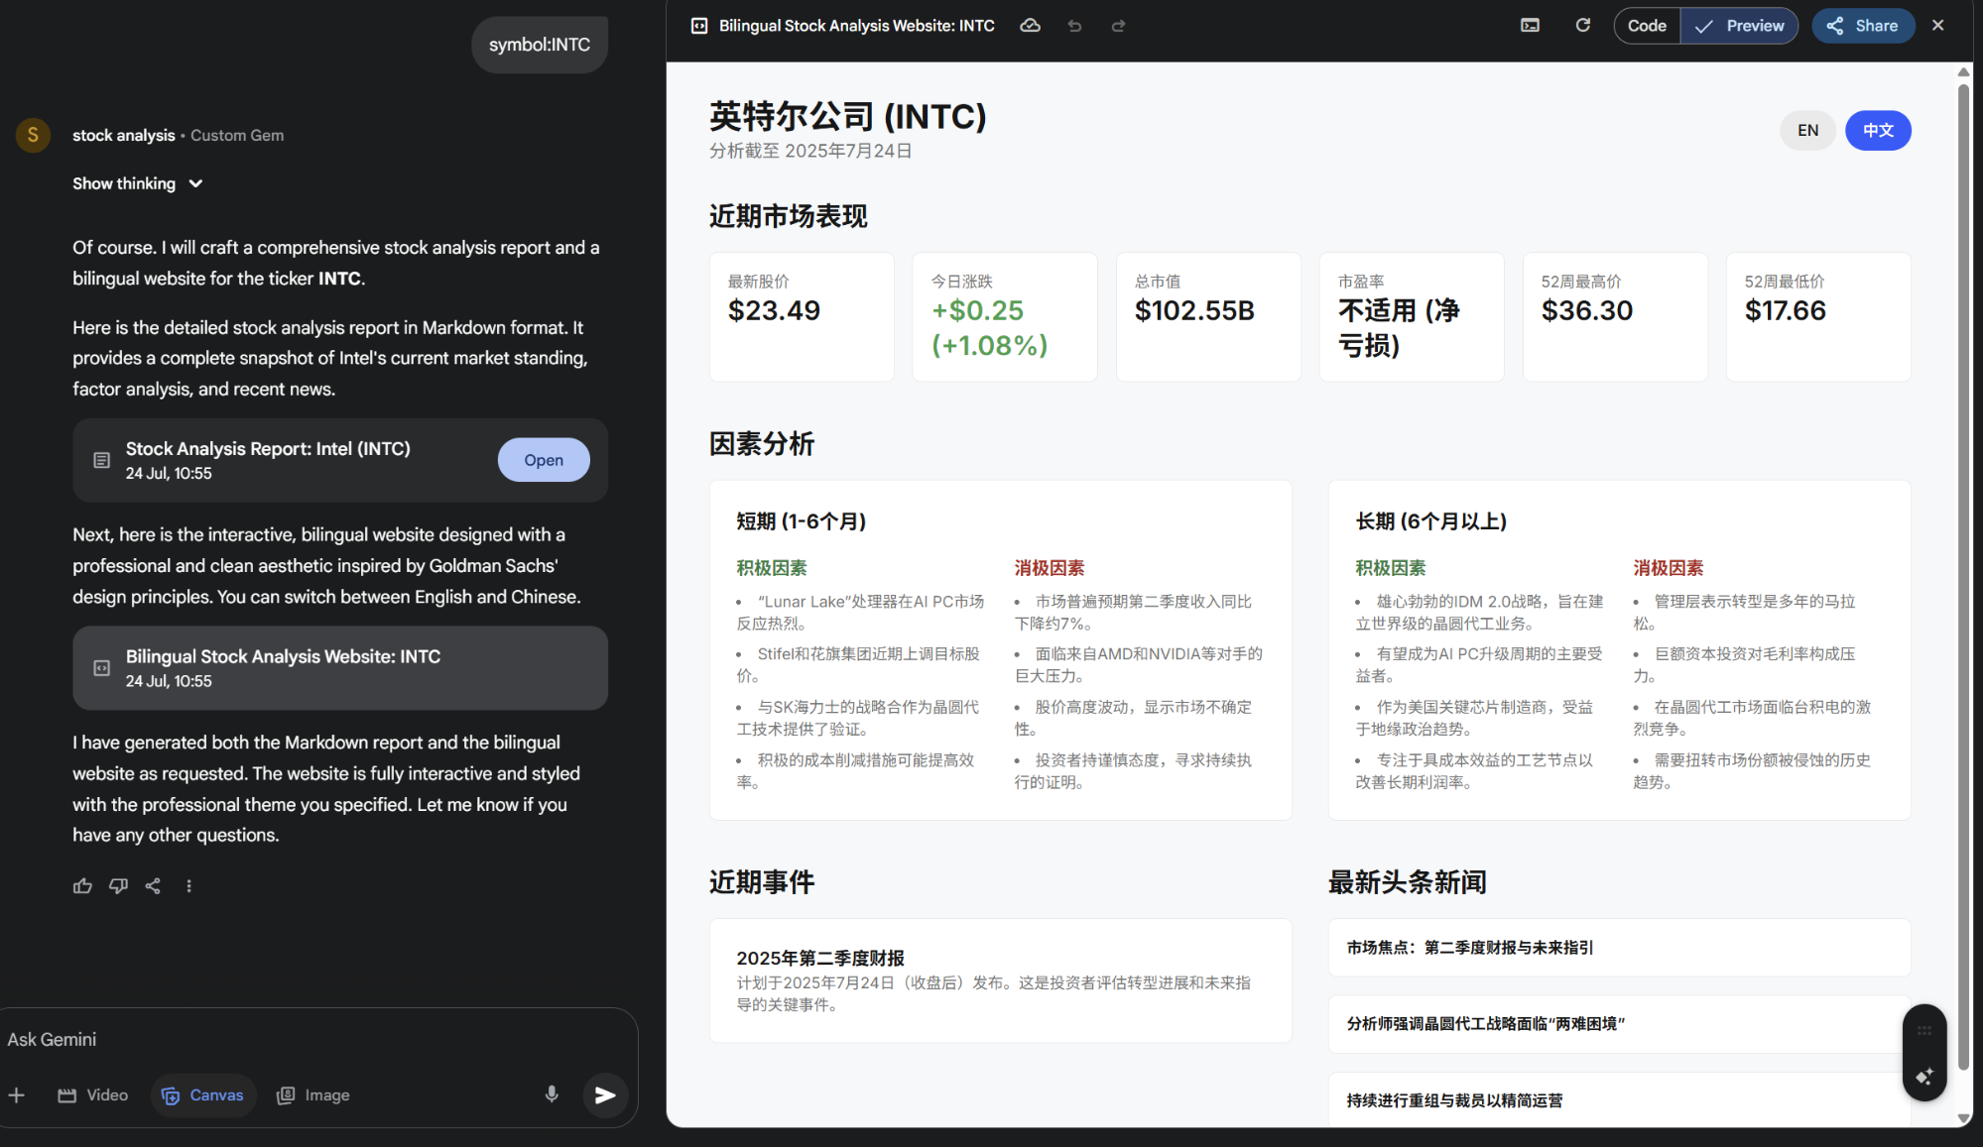1983x1148 pixels.
Task: Open the three-dot more options menu
Action: (x=188, y=886)
